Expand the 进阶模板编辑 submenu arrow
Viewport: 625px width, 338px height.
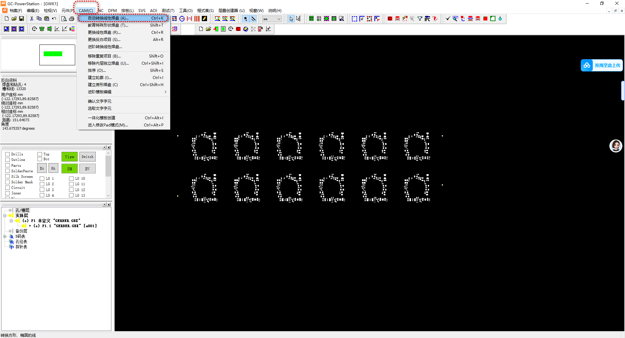pyautogui.click(x=165, y=92)
